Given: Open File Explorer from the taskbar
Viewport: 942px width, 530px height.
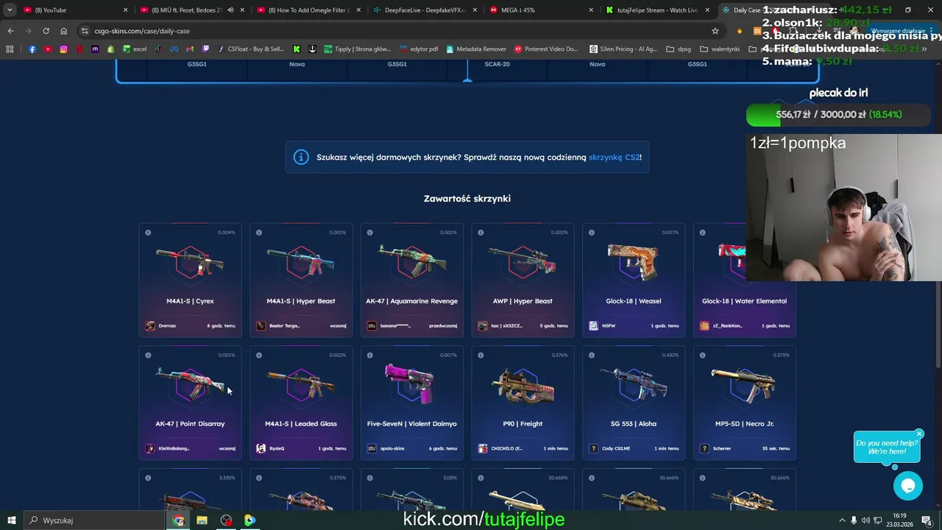Looking at the screenshot, I should 202,520.
